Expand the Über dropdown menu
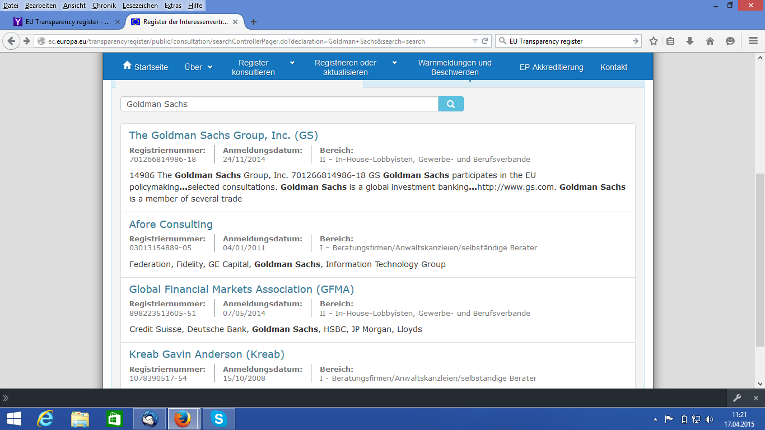The height and width of the screenshot is (430, 765). (199, 67)
